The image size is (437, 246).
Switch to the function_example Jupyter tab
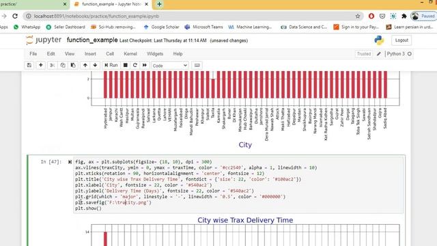(x=111, y=4)
